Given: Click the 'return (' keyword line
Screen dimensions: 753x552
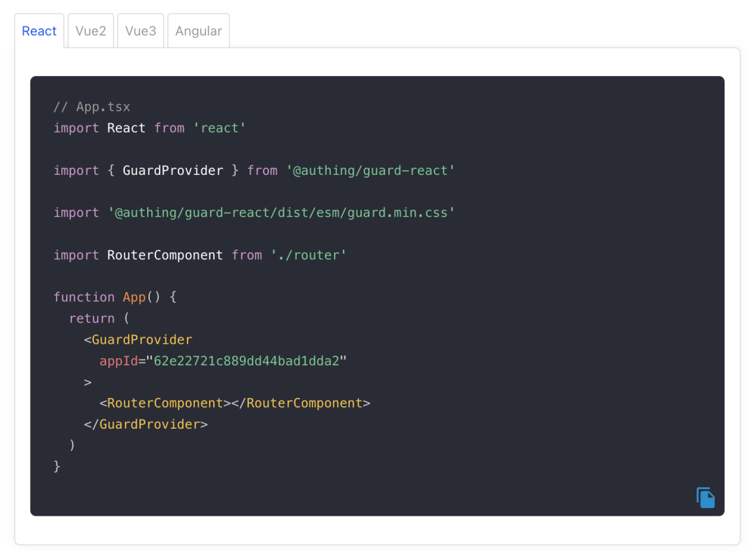Looking at the screenshot, I should point(100,319).
